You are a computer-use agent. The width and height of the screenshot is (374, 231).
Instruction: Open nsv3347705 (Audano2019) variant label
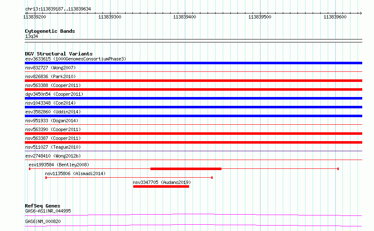[x=162, y=182]
